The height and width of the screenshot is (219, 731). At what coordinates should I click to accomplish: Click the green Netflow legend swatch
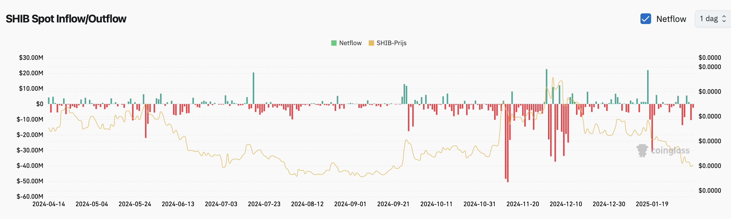click(x=334, y=43)
